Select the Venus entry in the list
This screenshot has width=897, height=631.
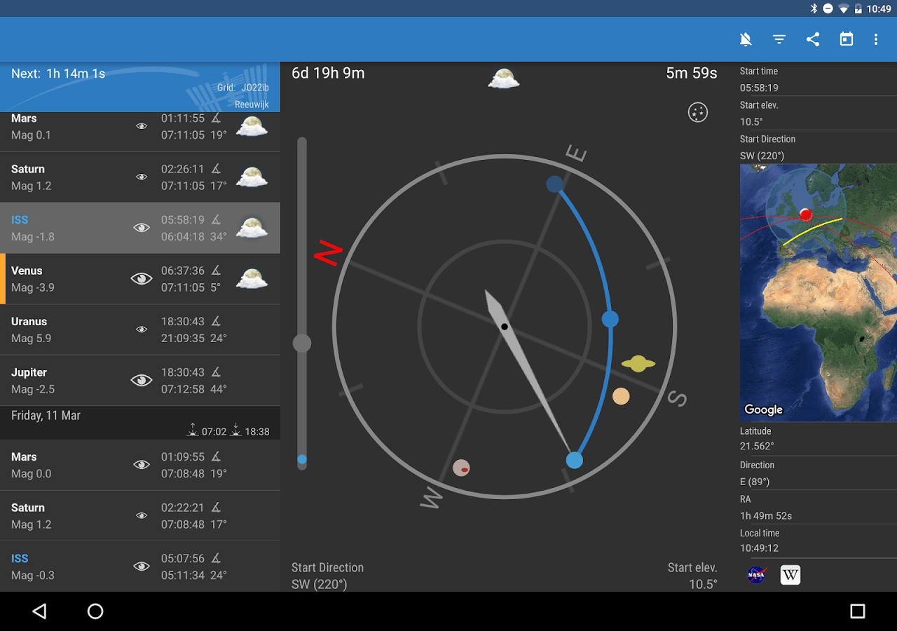tap(70, 278)
